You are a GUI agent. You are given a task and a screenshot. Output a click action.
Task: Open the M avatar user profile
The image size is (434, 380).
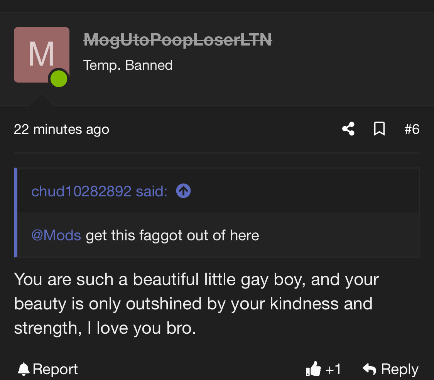pyautogui.click(x=42, y=55)
